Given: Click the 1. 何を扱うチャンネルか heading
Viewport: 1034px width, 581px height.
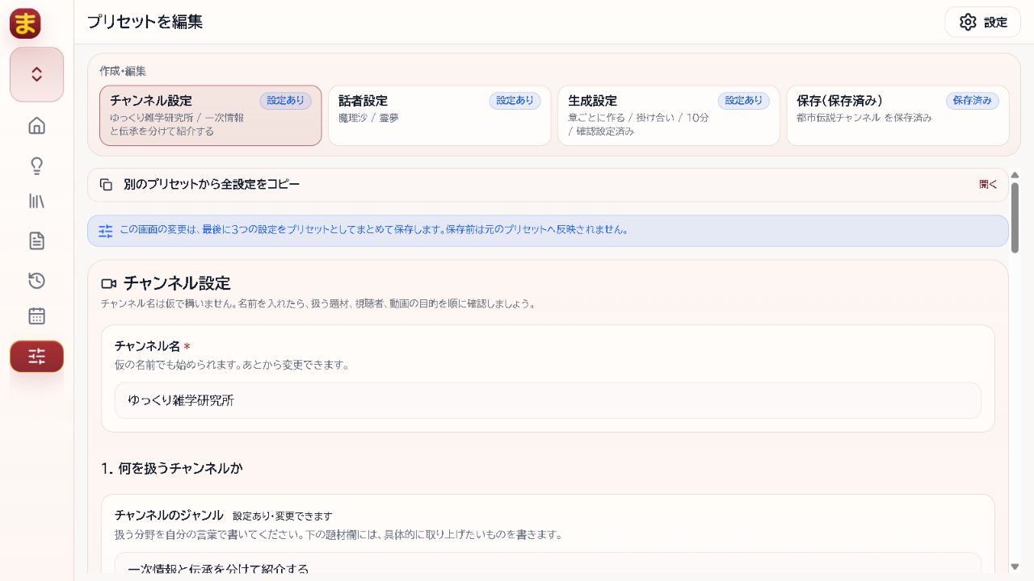Looking at the screenshot, I should pos(172,468).
